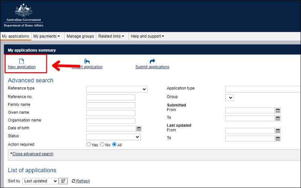This screenshot has width=301, height=188.
Task: Open the My payments menu
Action: (x=47, y=36)
